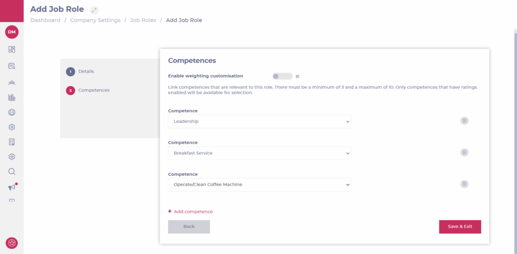The width and height of the screenshot is (517, 254).
Task: Click the smiley face icon in sidebar
Action: click(12, 112)
